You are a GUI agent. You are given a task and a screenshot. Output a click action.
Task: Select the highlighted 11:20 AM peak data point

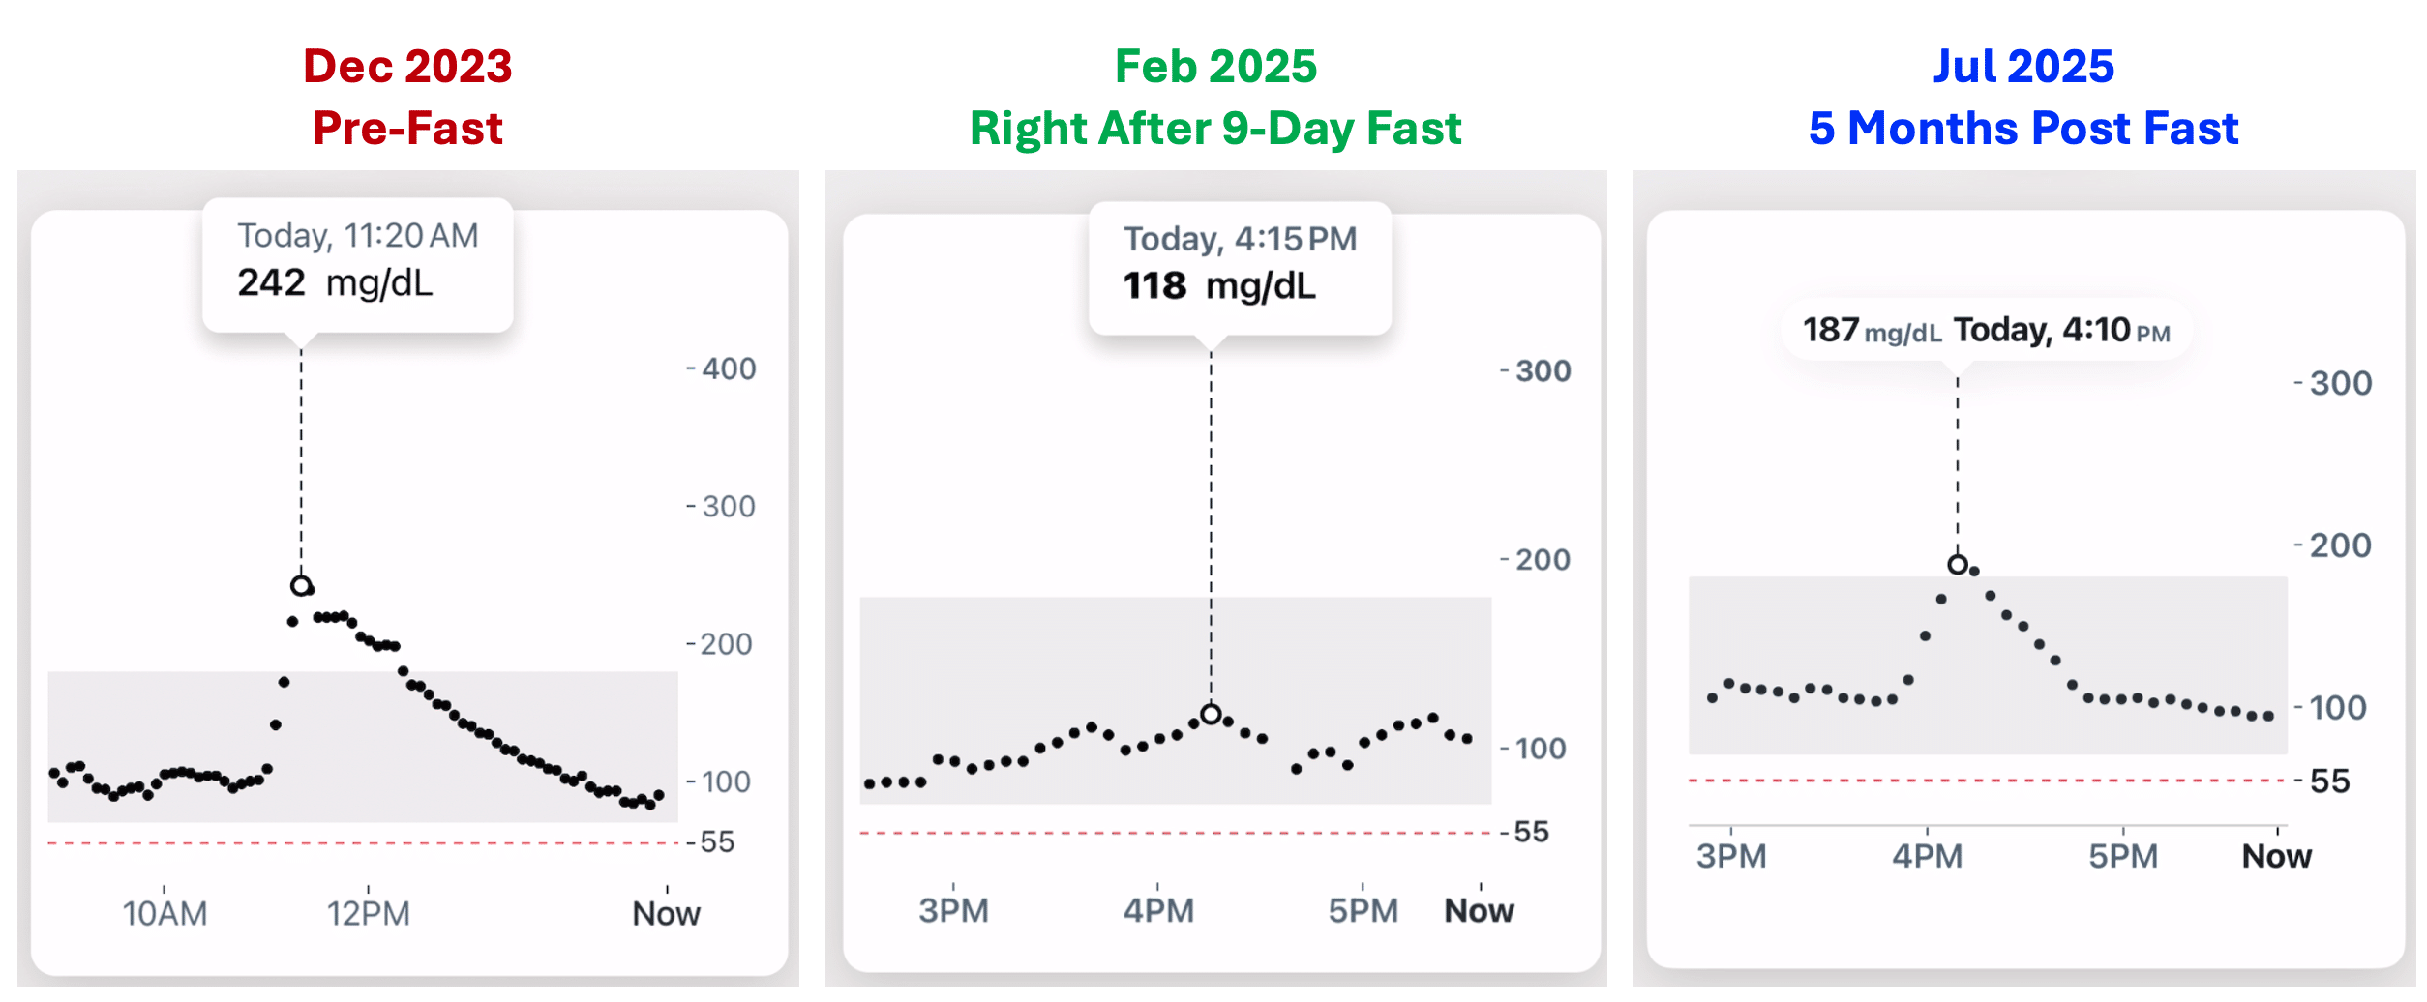pos(301,585)
